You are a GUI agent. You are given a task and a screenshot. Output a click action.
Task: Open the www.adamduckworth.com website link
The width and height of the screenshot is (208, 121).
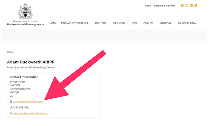point(28,102)
